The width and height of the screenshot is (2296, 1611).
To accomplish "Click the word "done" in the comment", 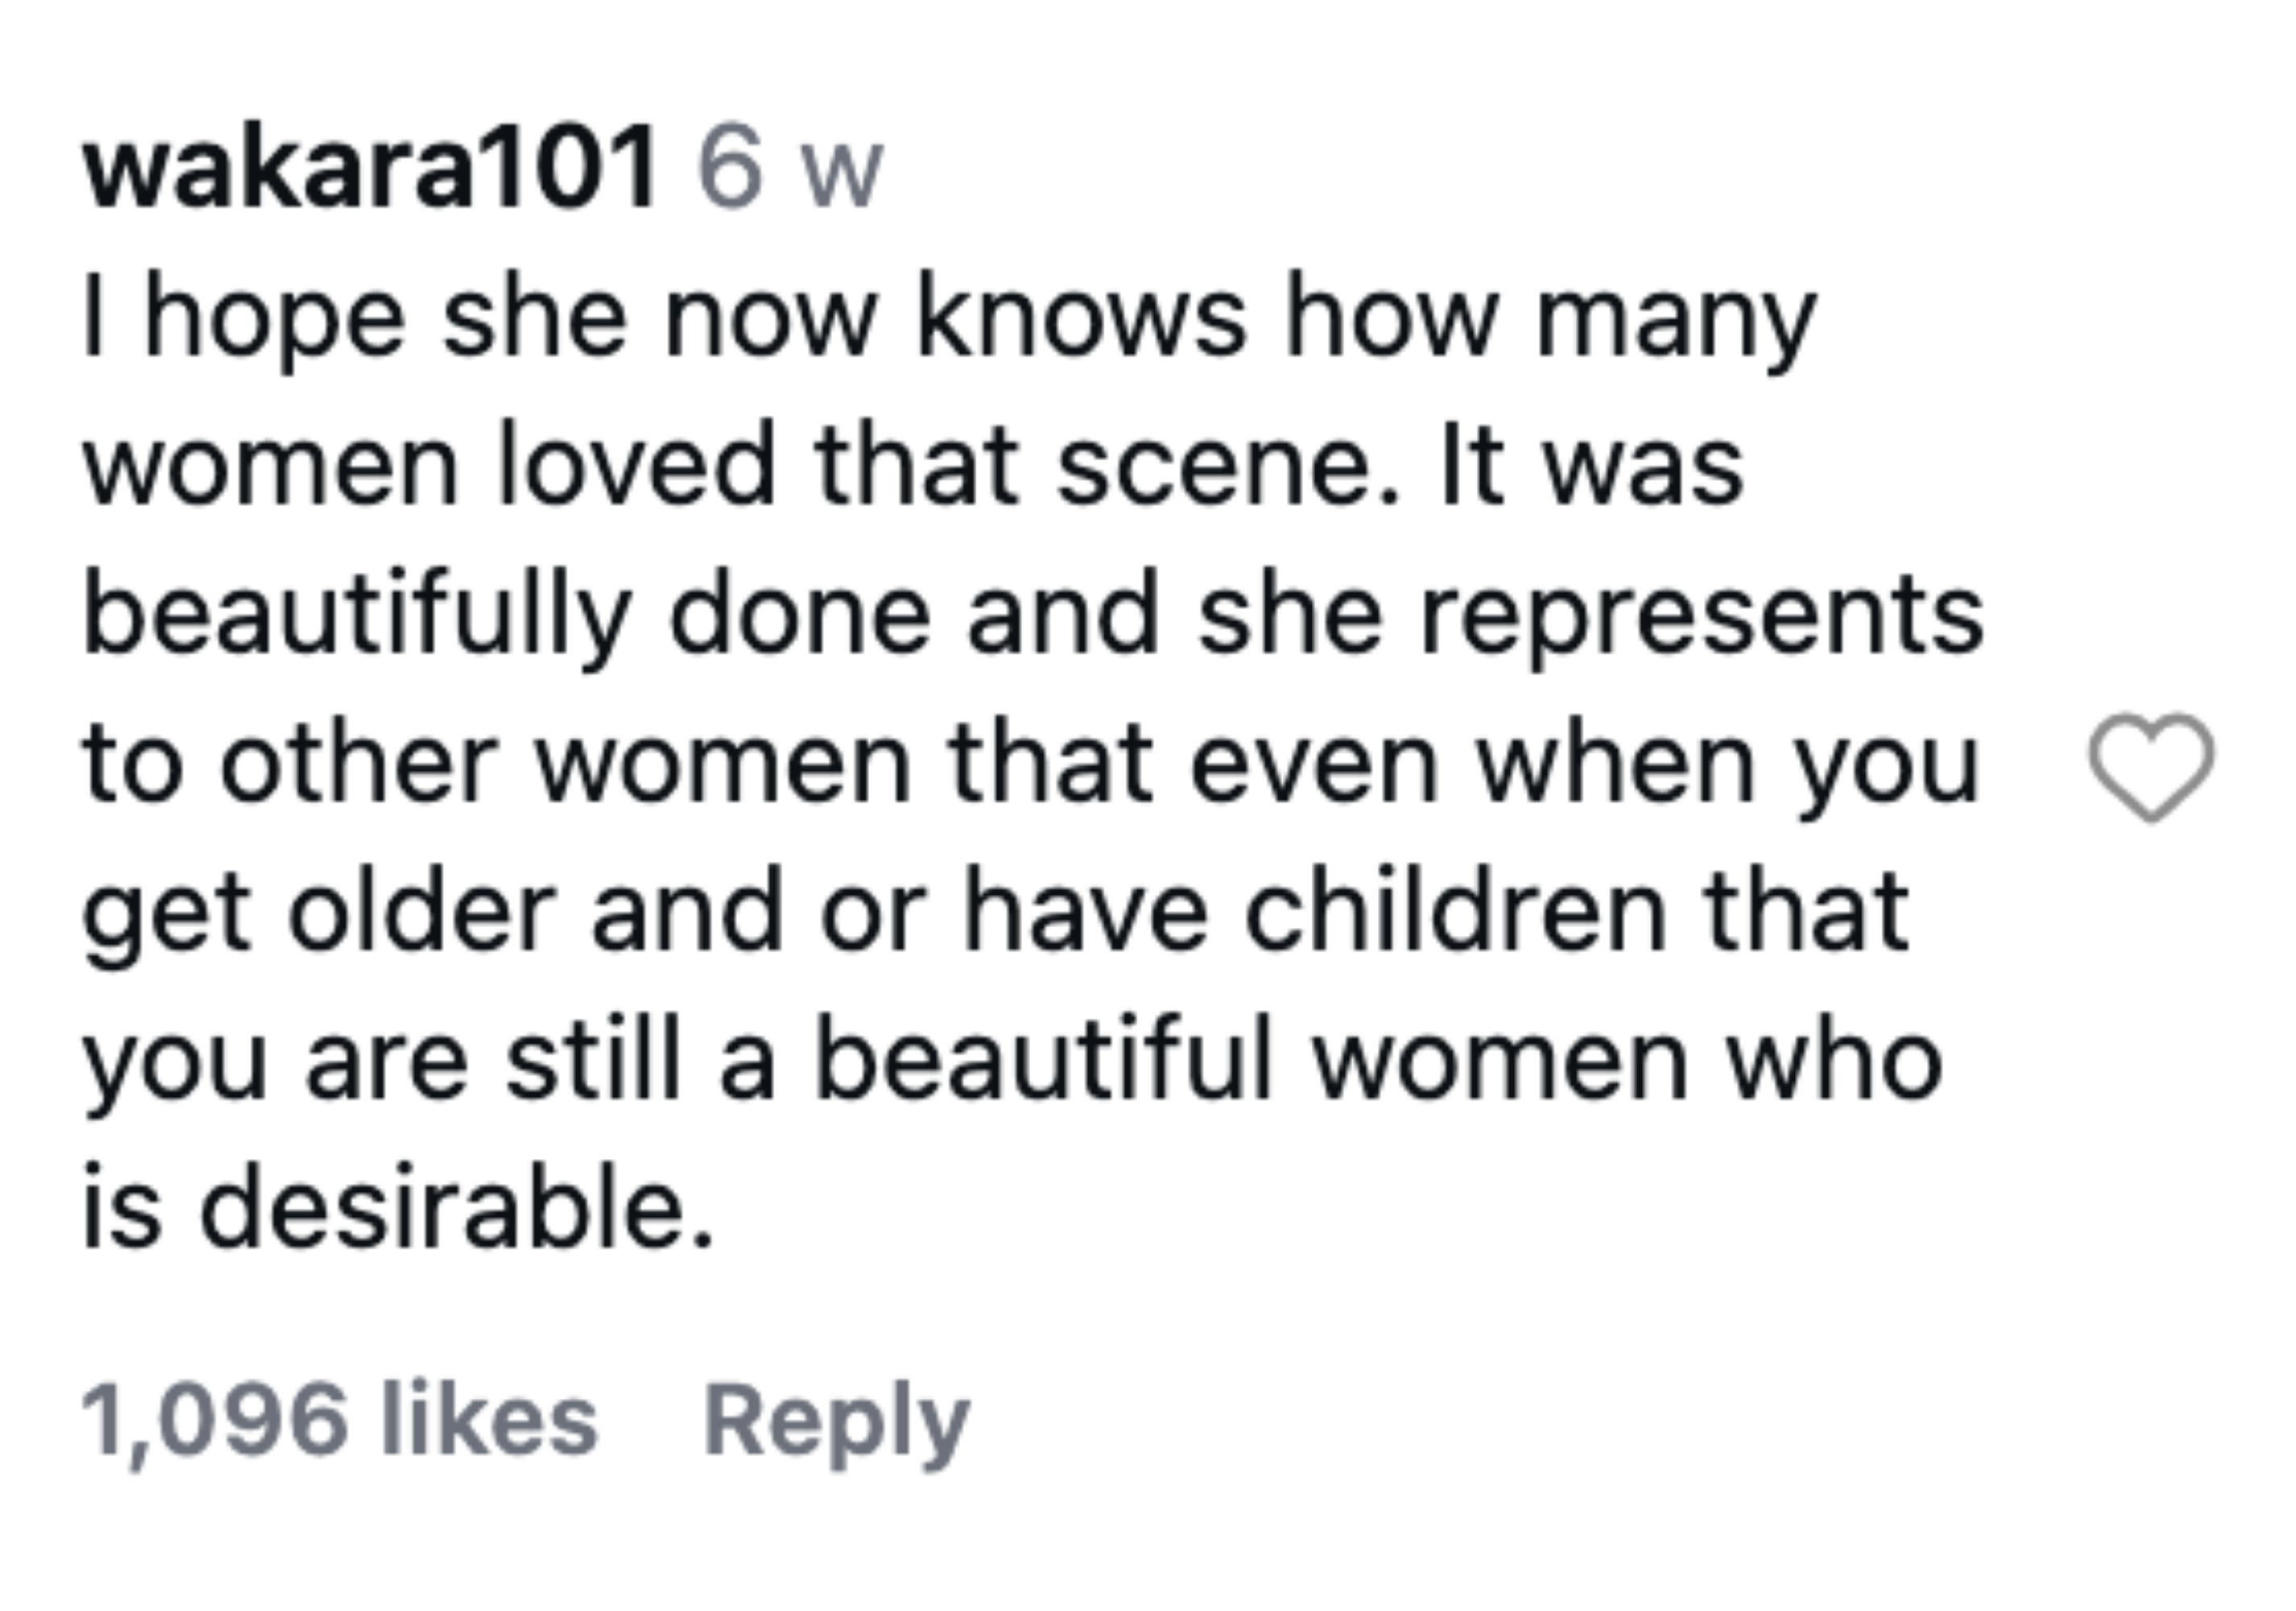I will (800, 616).
